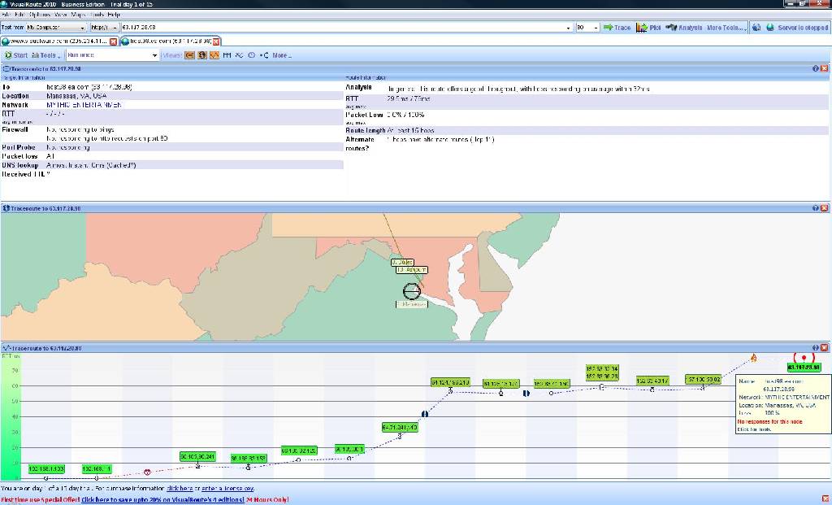Toggle the route graph view icon
This screenshot has height=505, width=832.
(x=214, y=55)
